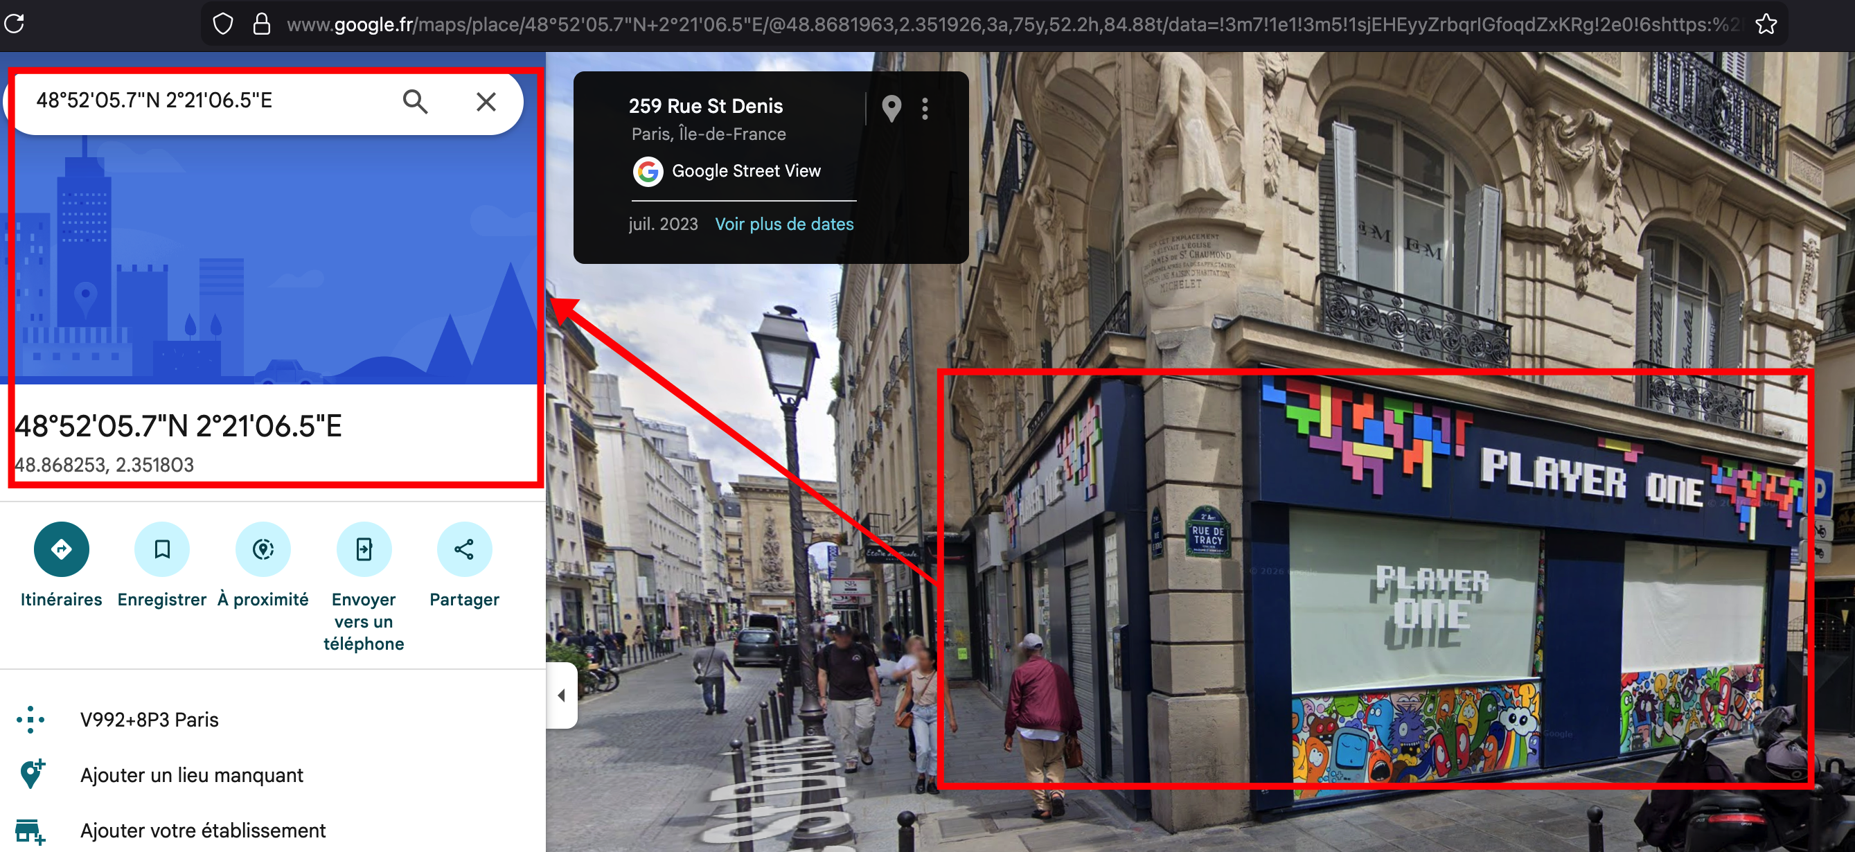
Task: Click the Enregistrer bookmark icon
Action: click(x=162, y=549)
